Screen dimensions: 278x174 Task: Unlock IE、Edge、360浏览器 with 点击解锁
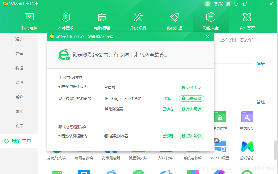191,99
